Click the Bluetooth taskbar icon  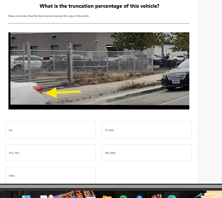(139, 197)
